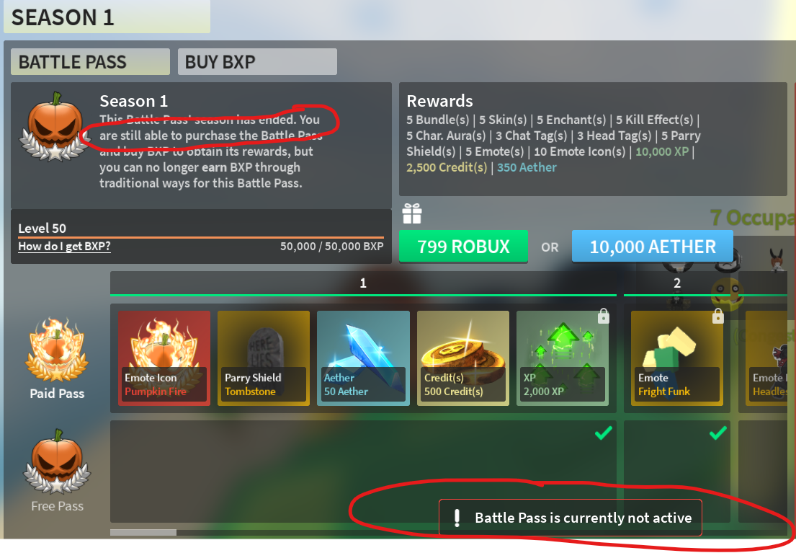Click the Free Pass pumpkin badge

pyautogui.click(x=57, y=461)
